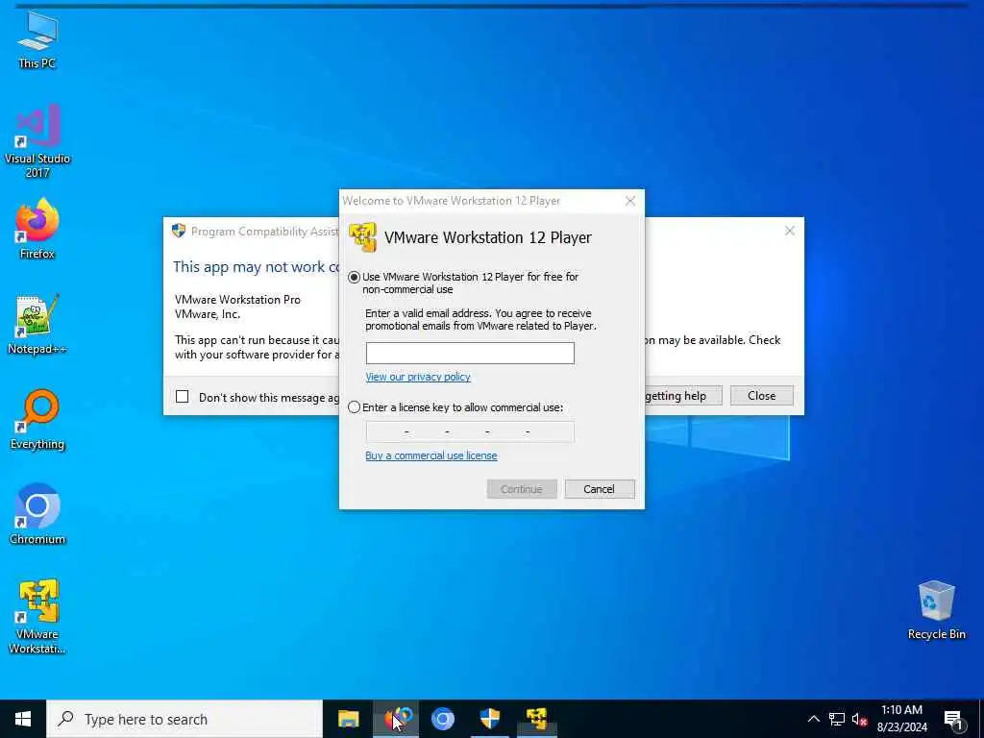This screenshot has width=984, height=738.
Task: Switch to VMware Player taskbar icon
Action: pyautogui.click(x=537, y=719)
